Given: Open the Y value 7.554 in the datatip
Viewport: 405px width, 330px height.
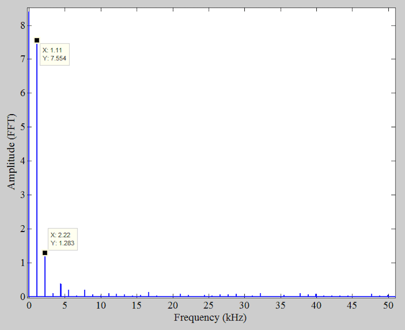Looking at the screenshot, I should coord(55,58).
